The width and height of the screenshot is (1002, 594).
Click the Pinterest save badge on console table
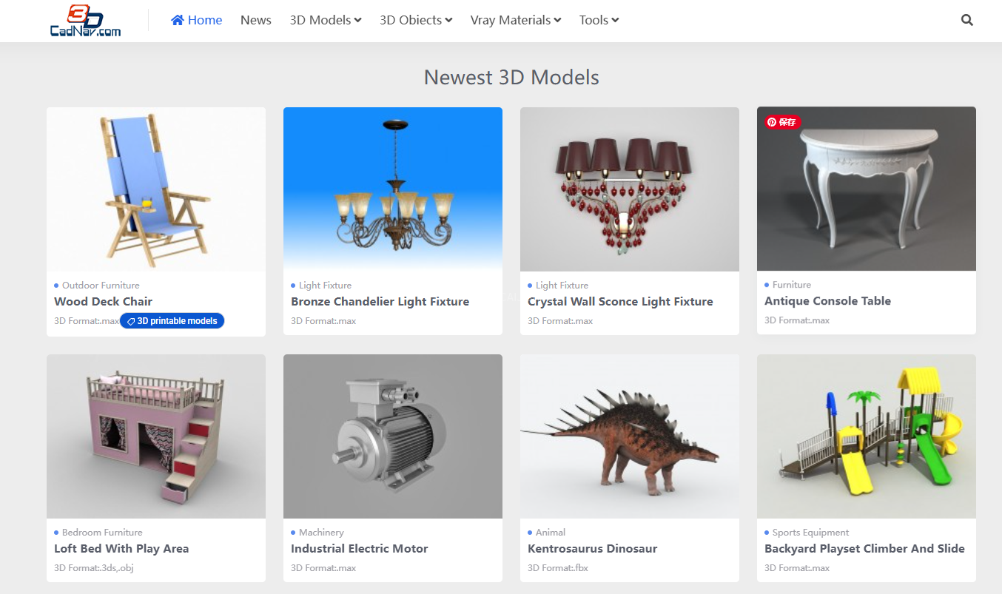coord(783,122)
